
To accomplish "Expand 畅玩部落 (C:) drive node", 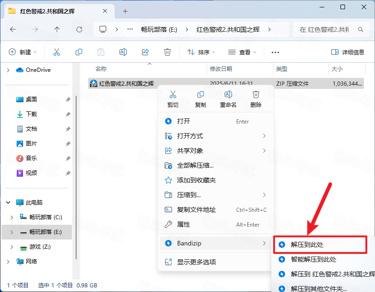I will [12, 217].
